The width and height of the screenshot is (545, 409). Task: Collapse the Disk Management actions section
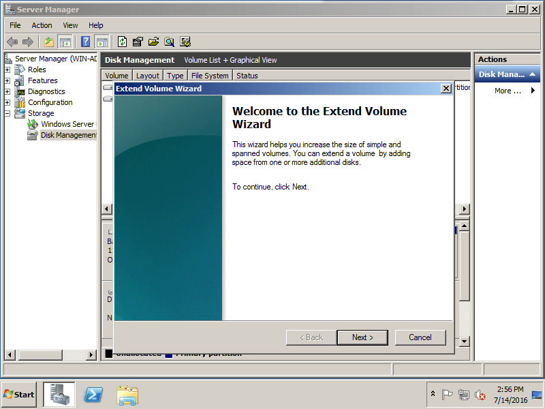(x=533, y=74)
